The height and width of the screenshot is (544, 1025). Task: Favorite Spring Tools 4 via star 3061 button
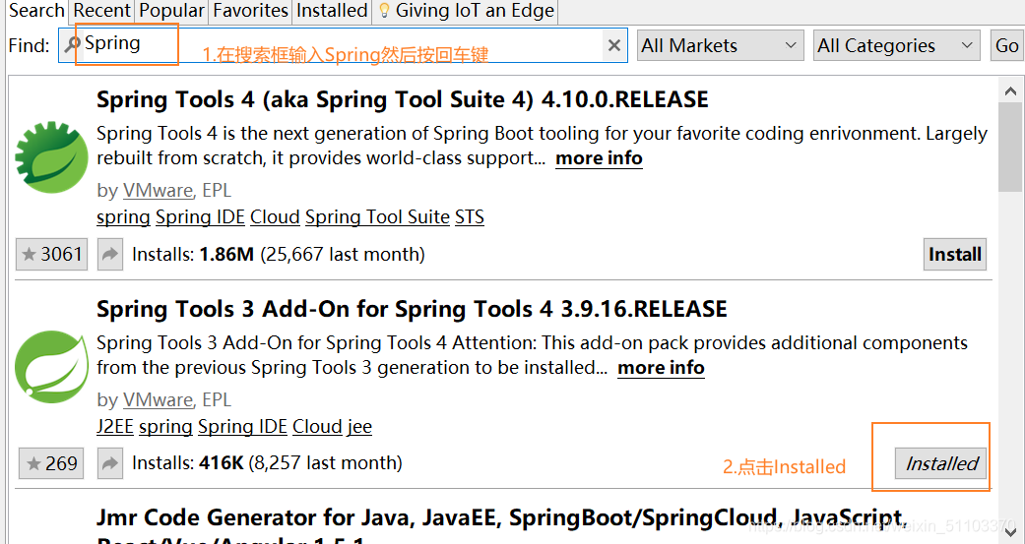(x=51, y=254)
